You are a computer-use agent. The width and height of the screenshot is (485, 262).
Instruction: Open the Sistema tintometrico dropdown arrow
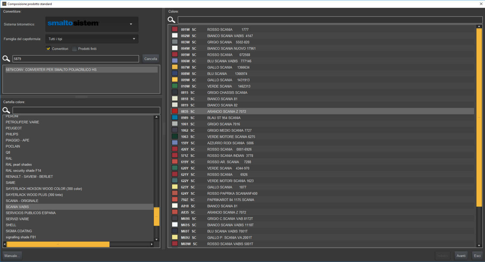click(x=131, y=24)
